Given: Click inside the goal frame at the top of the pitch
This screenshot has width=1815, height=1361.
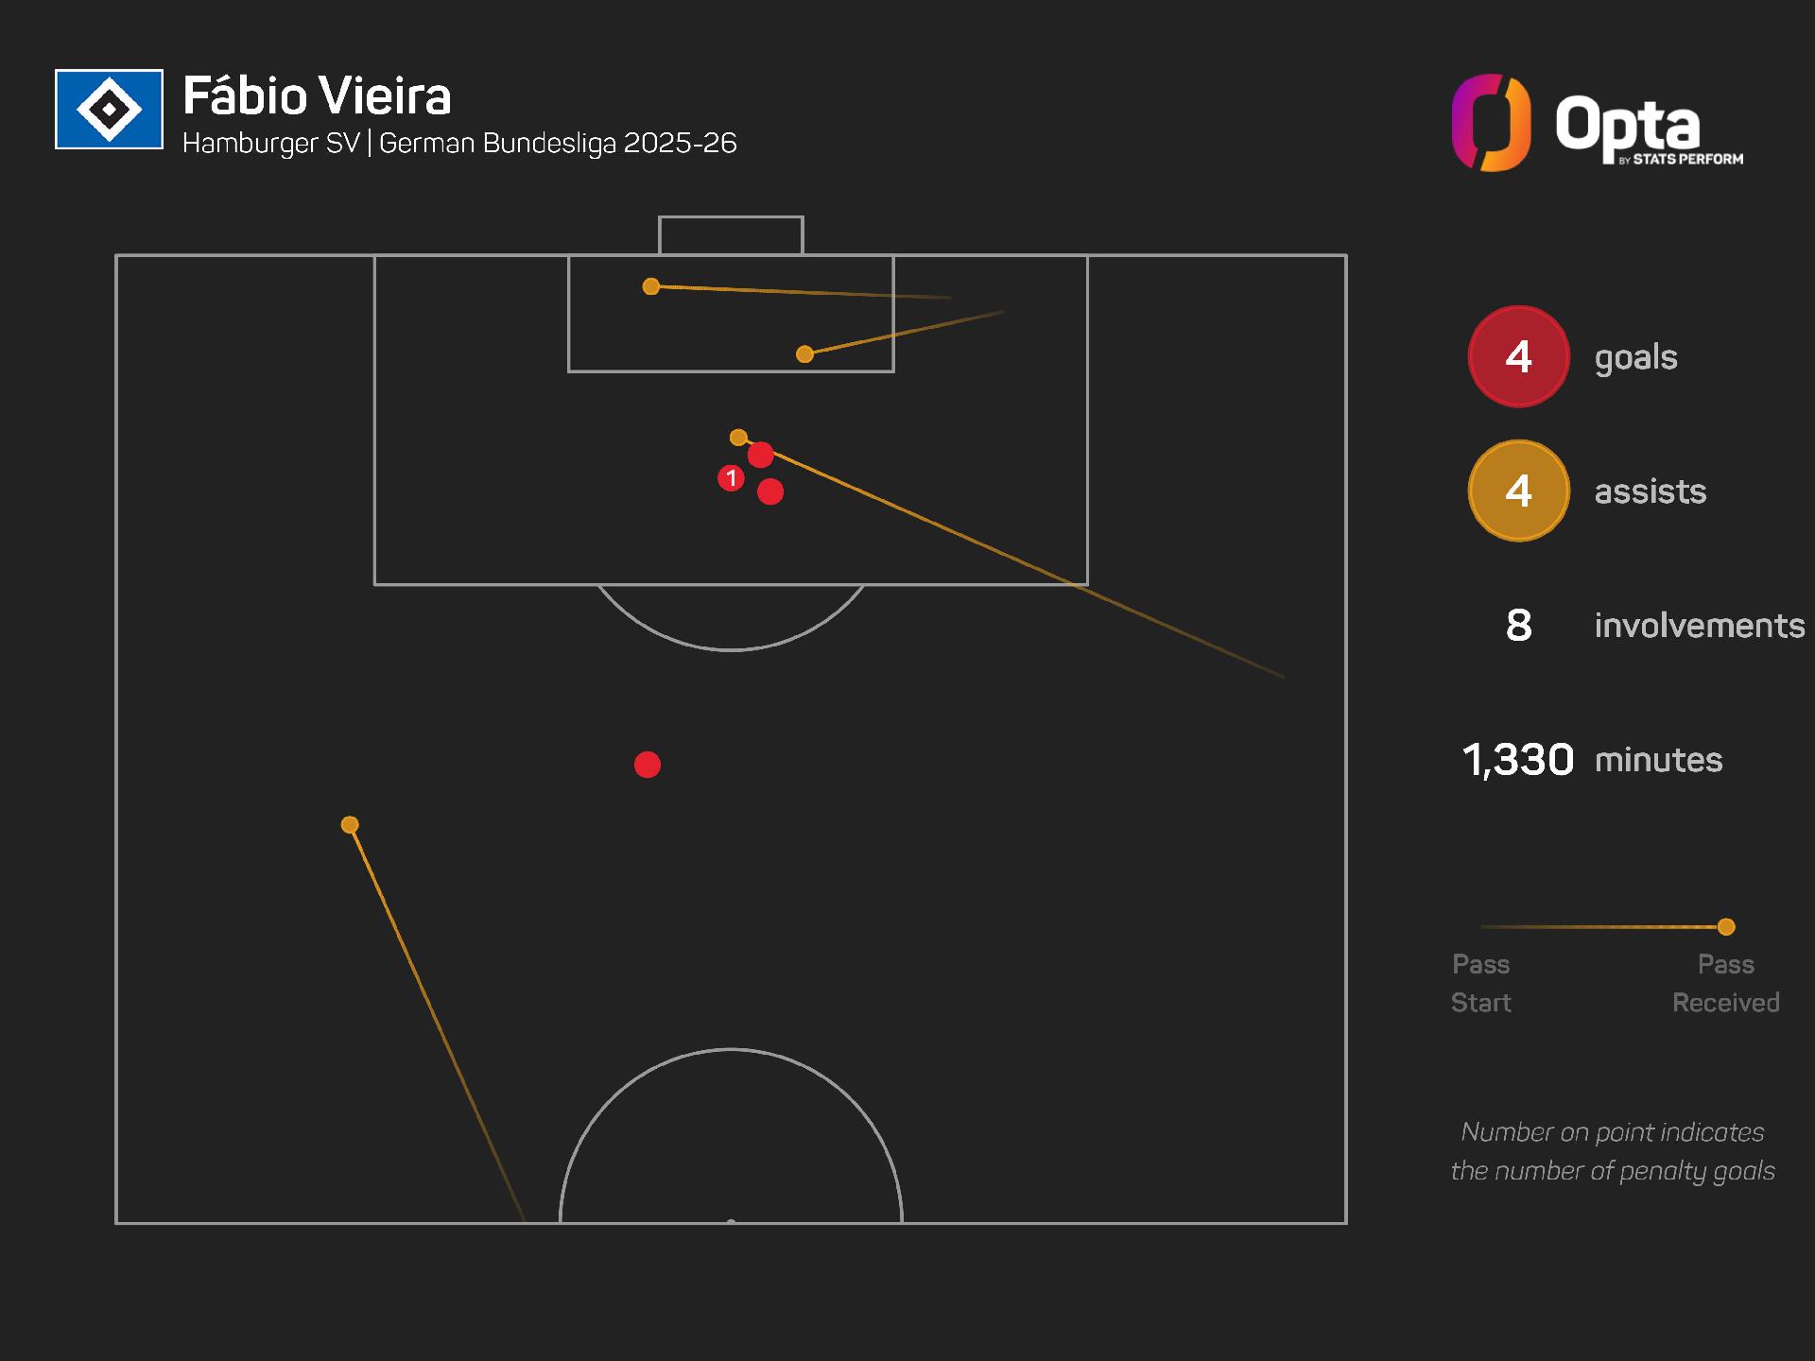Looking at the screenshot, I should (731, 236).
